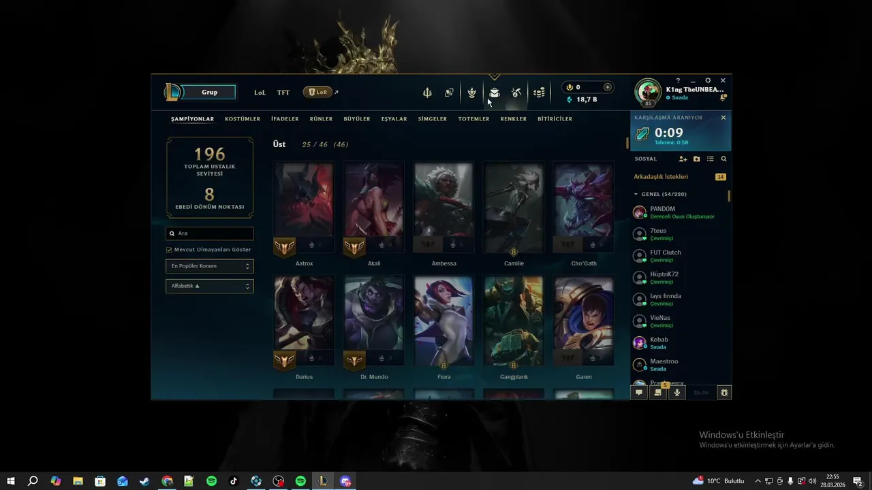Viewport: 872px width, 490px height.
Task: Click the Grup button
Action: (x=210, y=93)
